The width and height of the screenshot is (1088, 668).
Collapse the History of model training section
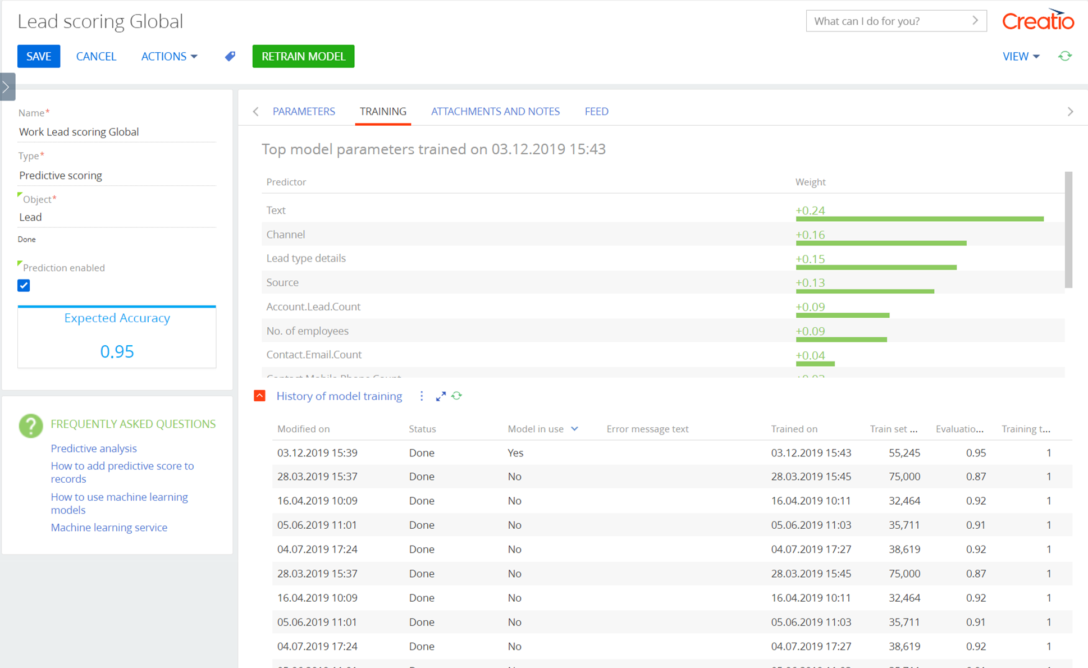click(x=259, y=396)
